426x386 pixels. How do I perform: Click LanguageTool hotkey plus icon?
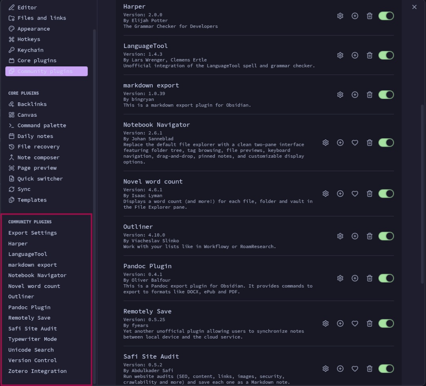pos(355,56)
